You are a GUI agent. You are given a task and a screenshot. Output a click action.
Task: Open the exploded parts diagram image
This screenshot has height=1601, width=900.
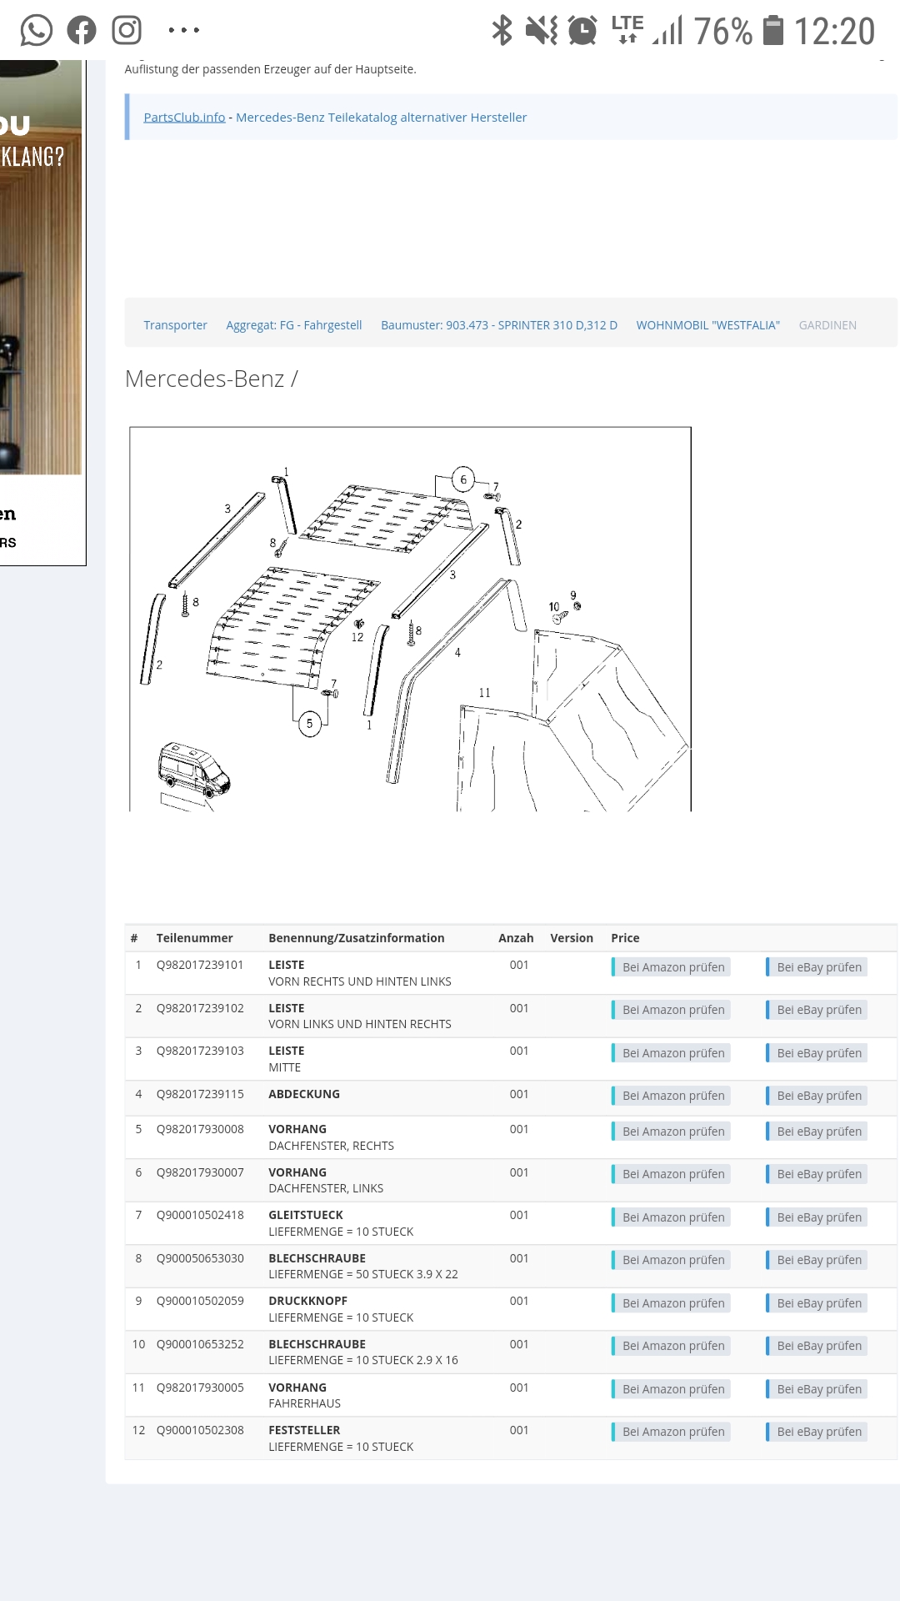pos(410,619)
